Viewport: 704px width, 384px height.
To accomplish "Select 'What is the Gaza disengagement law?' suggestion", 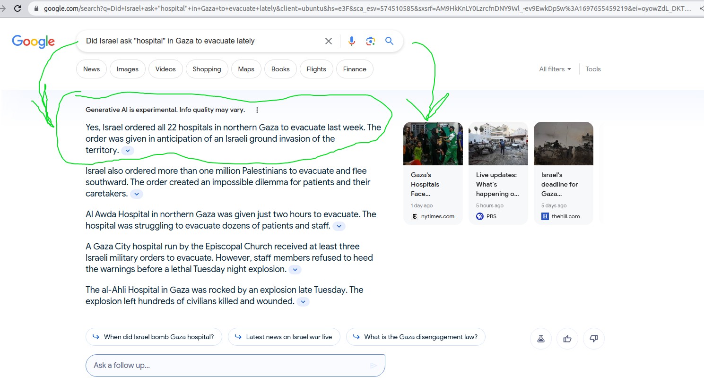I will coord(416,337).
